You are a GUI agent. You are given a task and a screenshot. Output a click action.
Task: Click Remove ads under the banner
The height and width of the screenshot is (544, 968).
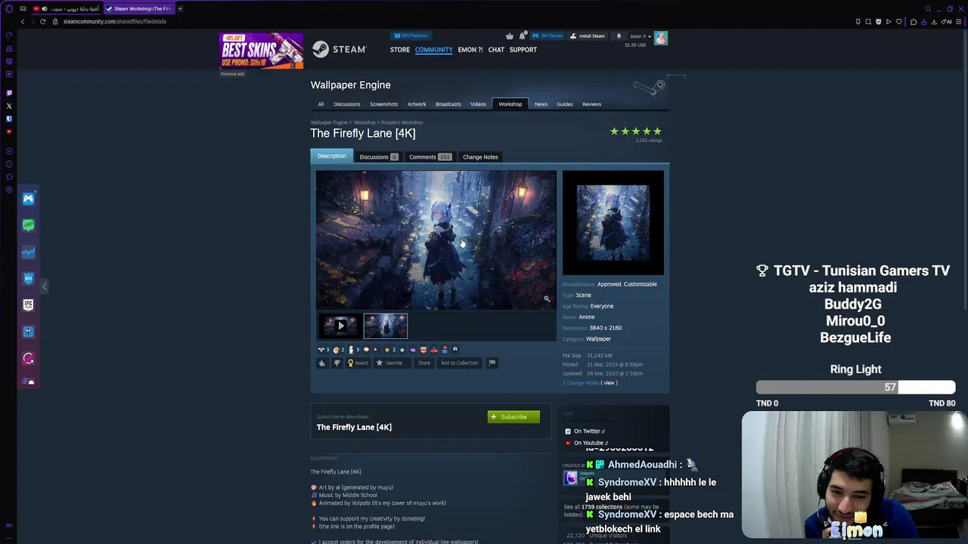click(232, 74)
